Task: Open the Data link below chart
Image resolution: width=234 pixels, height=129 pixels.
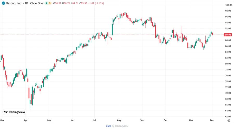Action: tap(108, 126)
